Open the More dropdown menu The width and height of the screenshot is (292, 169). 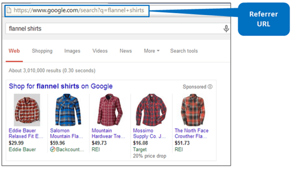151,51
